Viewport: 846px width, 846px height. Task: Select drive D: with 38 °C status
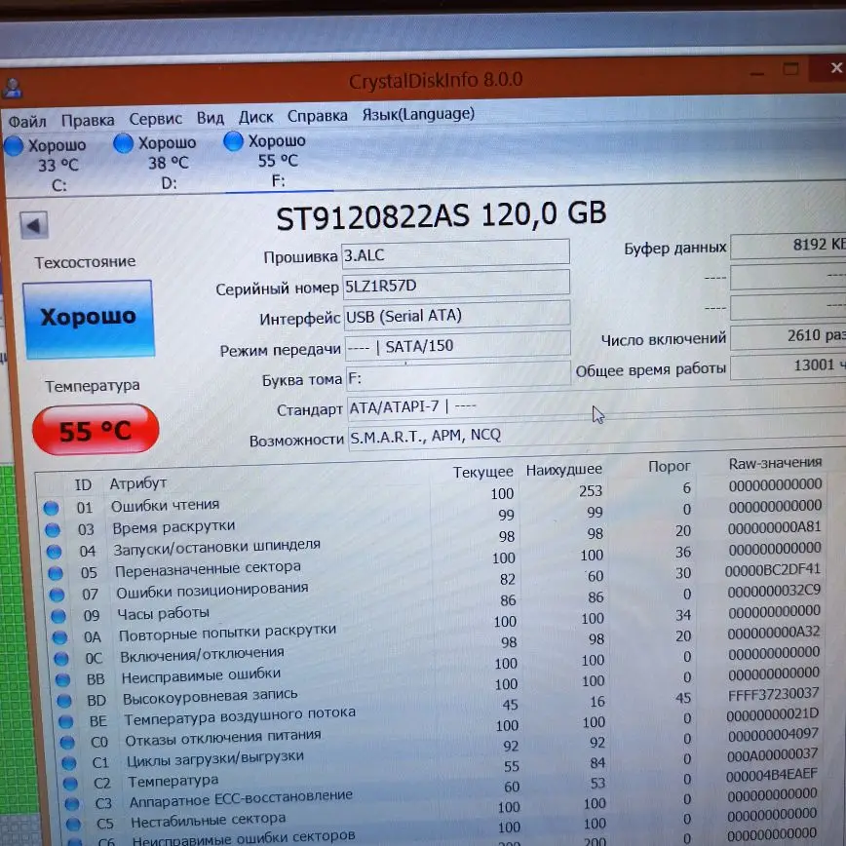pyautogui.click(x=155, y=163)
